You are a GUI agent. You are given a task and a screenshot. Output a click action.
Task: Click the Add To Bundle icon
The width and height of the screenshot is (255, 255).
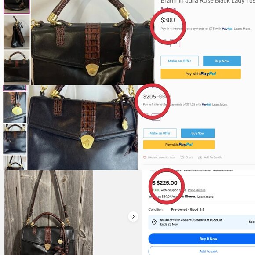[200, 157]
